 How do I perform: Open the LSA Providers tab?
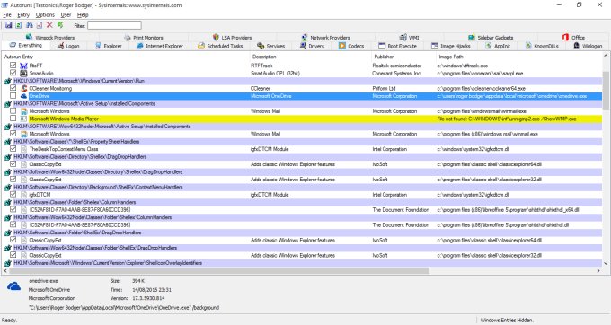point(232,38)
